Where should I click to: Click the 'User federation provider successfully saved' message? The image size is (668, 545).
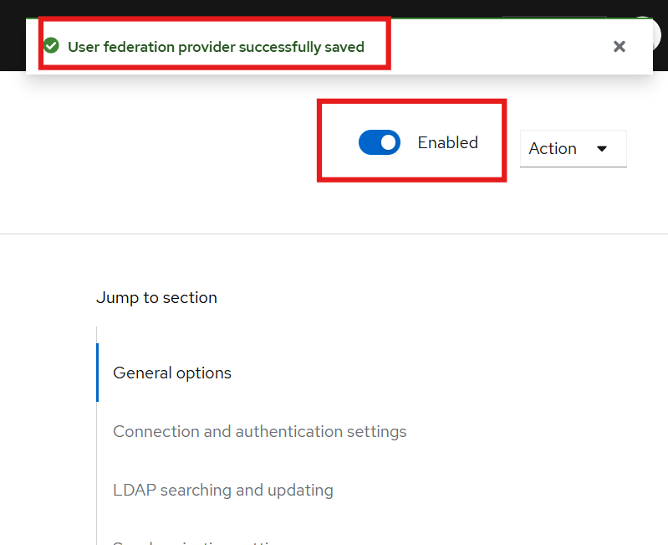[216, 47]
